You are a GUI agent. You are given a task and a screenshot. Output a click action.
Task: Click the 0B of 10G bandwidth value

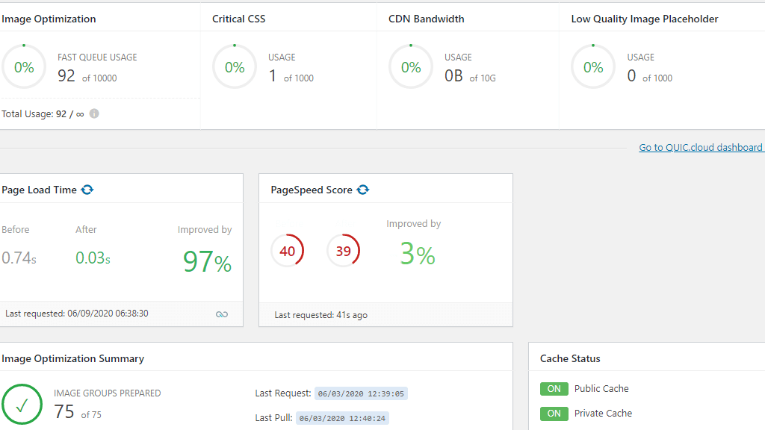point(470,76)
